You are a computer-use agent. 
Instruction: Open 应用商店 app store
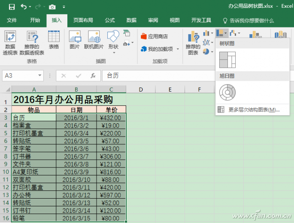tap(155, 36)
